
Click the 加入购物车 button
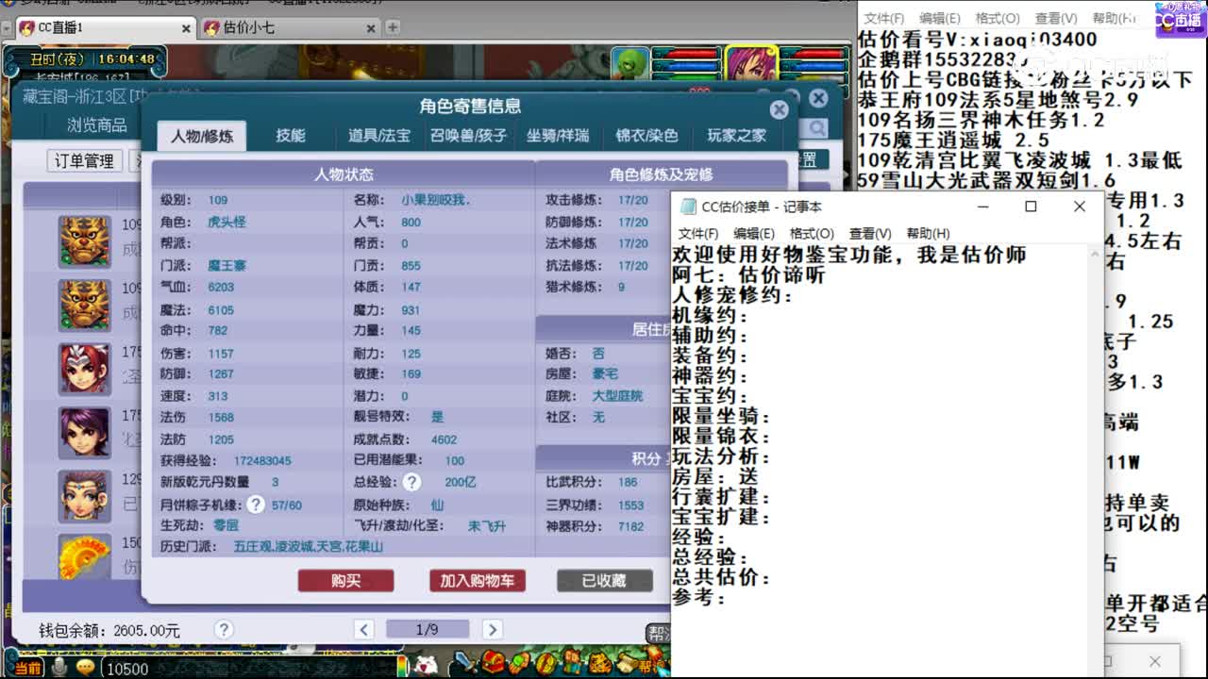[x=478, y=581]
